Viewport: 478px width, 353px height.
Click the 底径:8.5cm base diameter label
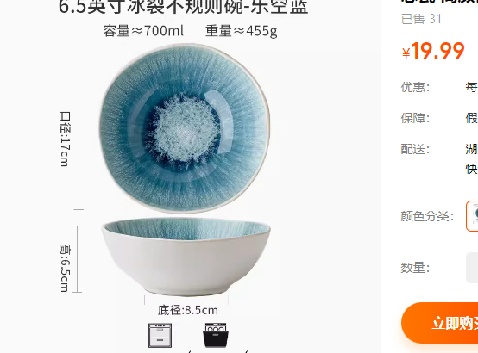(x=188, y=311)
